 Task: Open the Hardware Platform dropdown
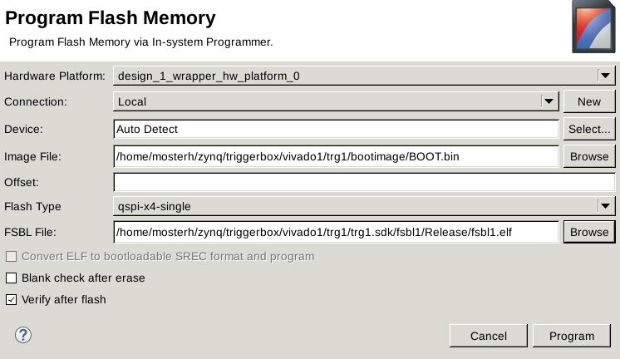tap(364, 76)
